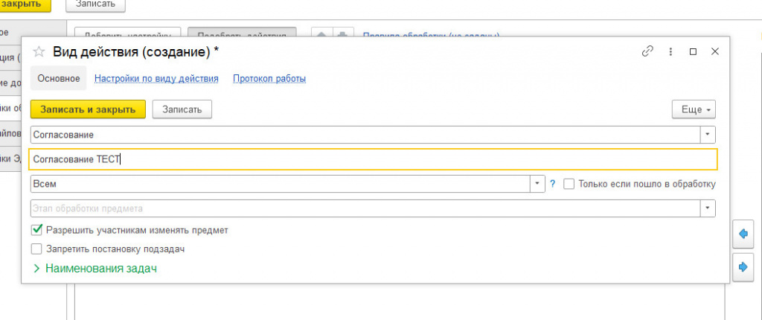Copy link to Вид действия dialog

647,51
